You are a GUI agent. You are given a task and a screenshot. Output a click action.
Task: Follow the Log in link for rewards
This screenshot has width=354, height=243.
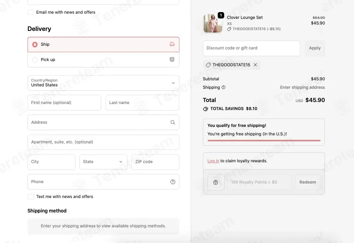pyautogui.click(x=213, y=161)
